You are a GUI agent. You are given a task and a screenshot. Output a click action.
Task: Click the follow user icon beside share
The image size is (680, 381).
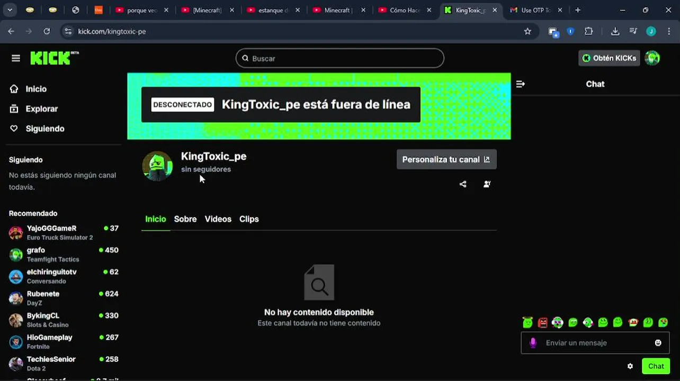tap(487, 184)
